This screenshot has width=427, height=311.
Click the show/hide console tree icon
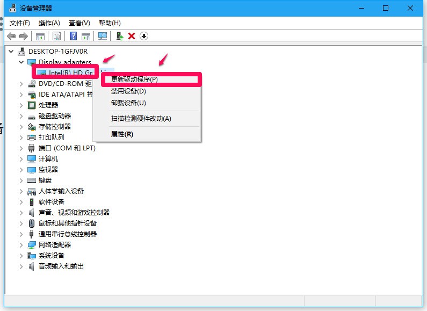tap(40, 36)
